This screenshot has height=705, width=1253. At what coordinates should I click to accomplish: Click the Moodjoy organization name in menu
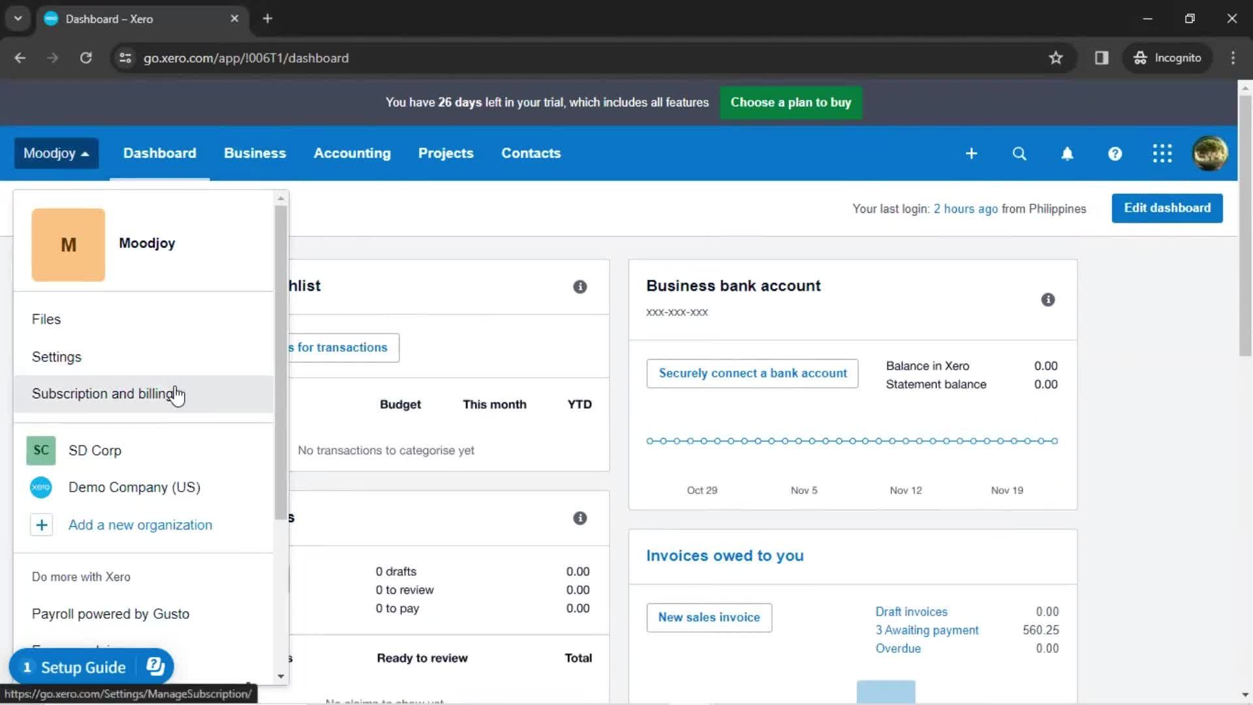tap(147, 243)
